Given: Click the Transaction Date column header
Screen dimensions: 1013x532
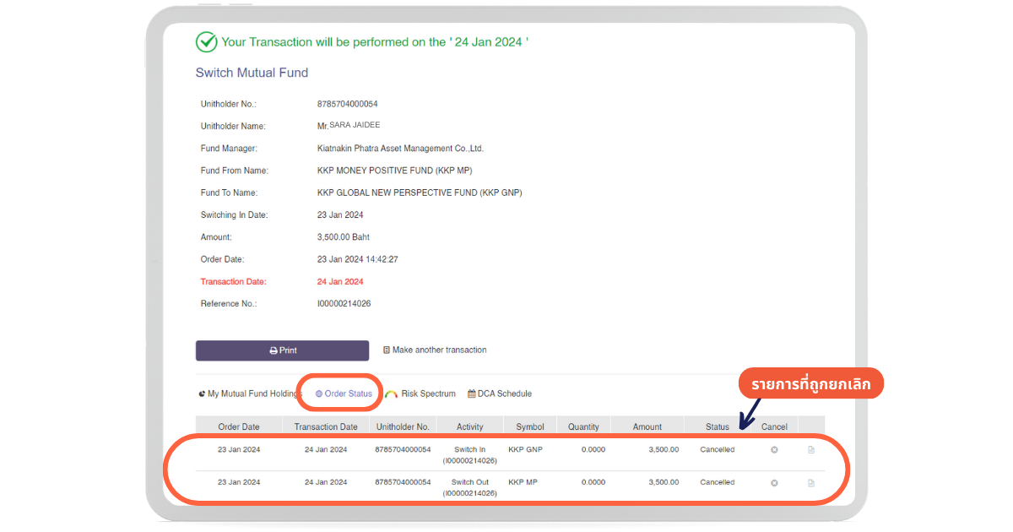Looking at the screenshot, I should coord(326,427).
